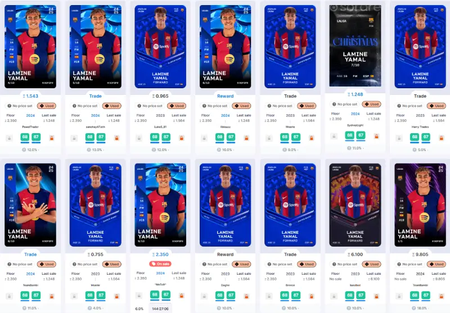The height and width of the screenshot is (313, 450).
Task: Click the blue 2.350 price on the on-sale card
Action: (160, 254)
